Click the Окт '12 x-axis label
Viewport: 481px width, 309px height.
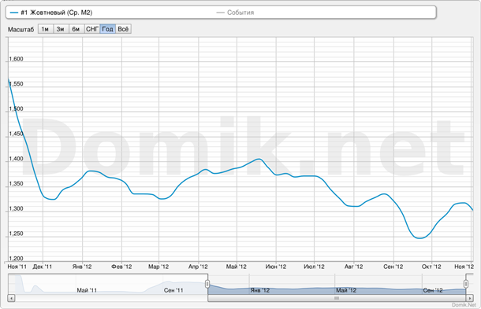pos(431,267)
